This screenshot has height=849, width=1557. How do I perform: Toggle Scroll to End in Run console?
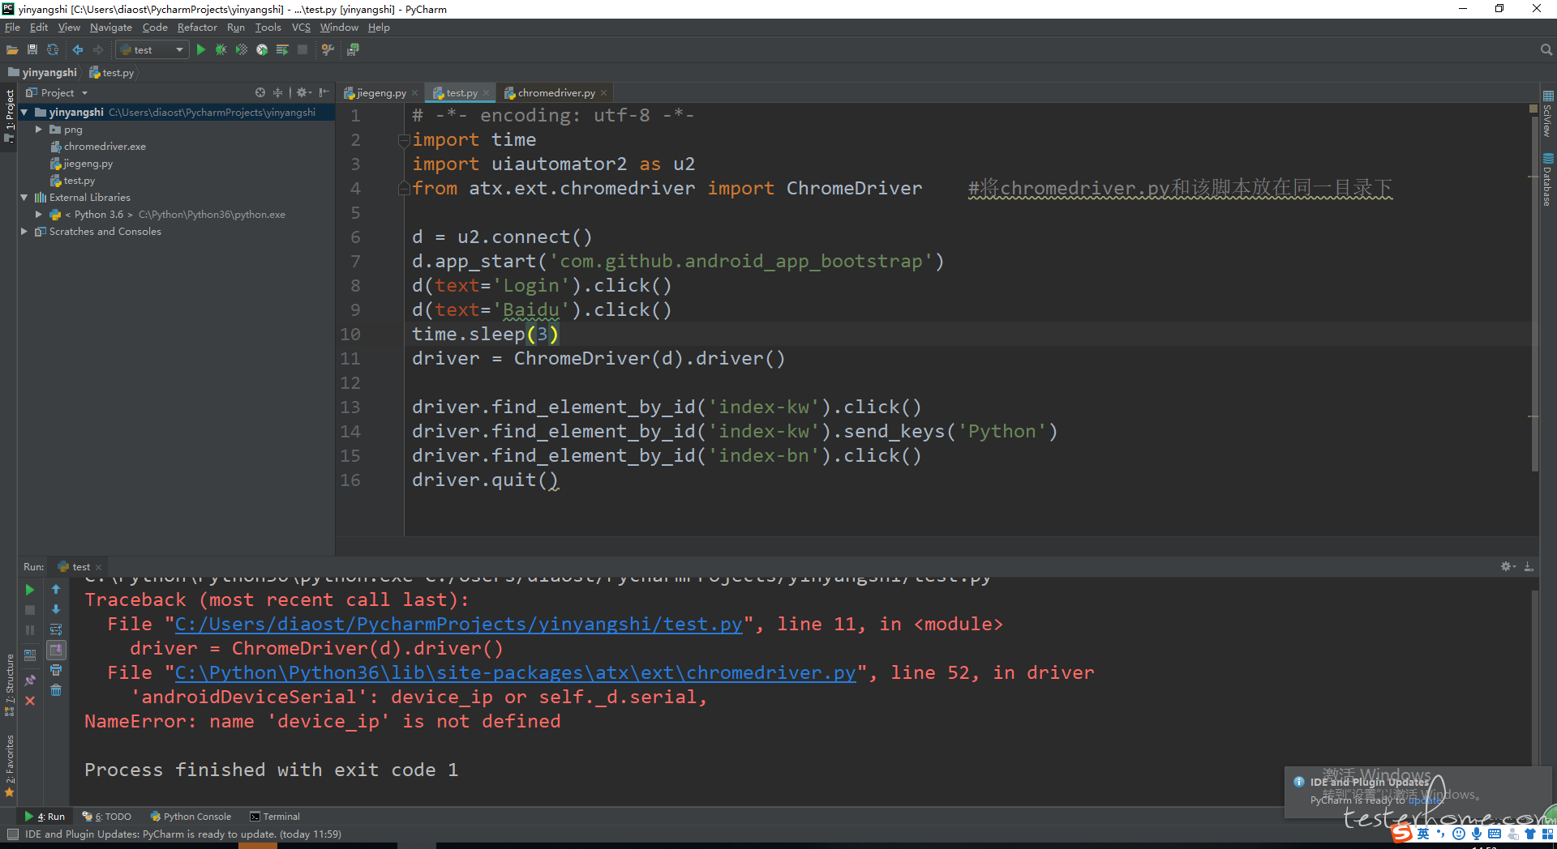pyautogui.click(x=56, y=650)
